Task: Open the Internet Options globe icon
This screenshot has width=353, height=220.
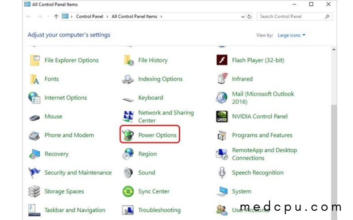Action: [34, 98]
